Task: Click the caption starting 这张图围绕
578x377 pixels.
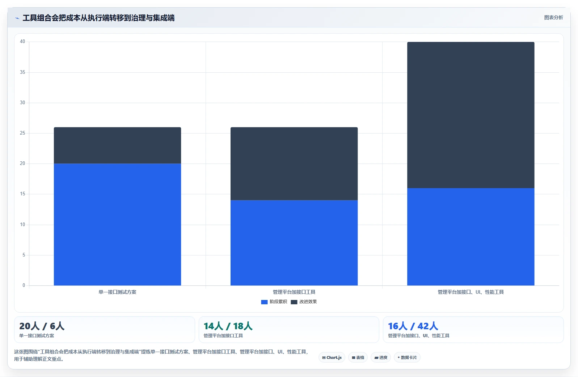Action: tap(161, 355)
